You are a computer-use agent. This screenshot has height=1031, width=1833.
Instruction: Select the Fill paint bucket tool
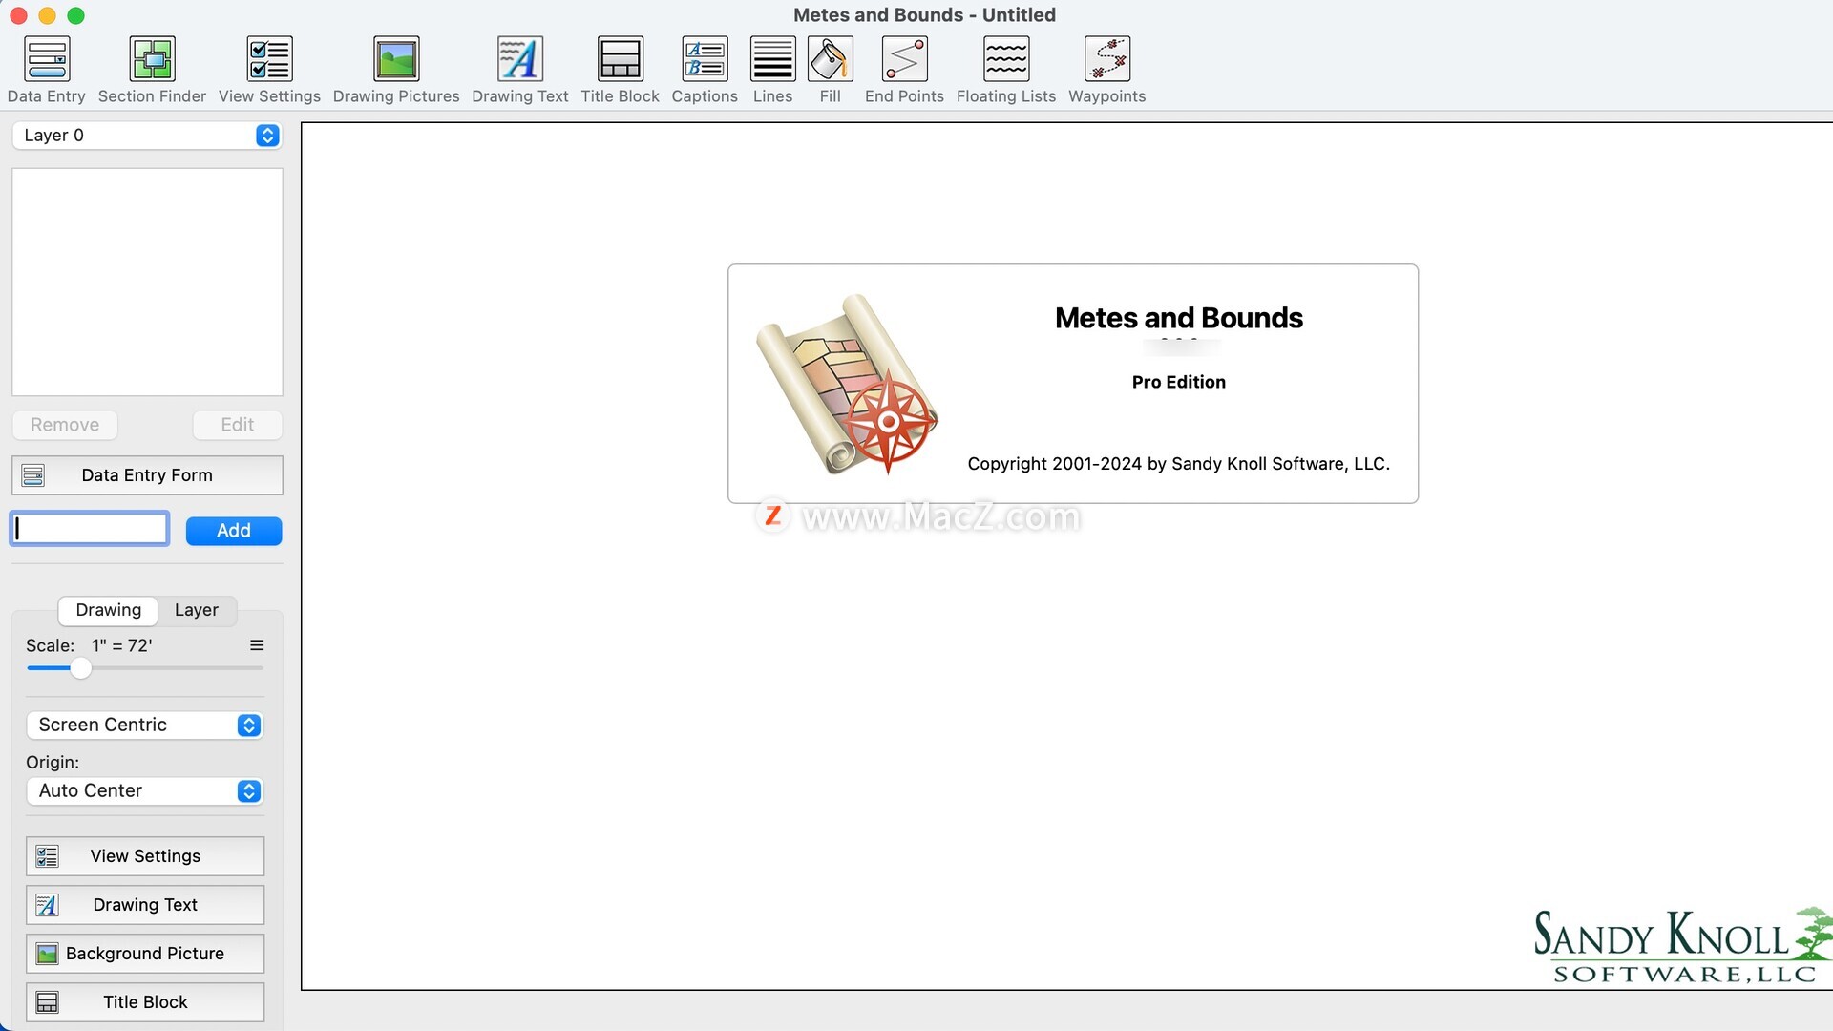click(x=831, y=59)
